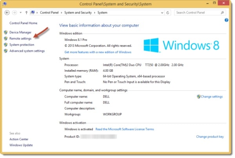Viewport: 235px width, 158px height.
Task: Minimize the System window
Action: (x=208, y=3)
